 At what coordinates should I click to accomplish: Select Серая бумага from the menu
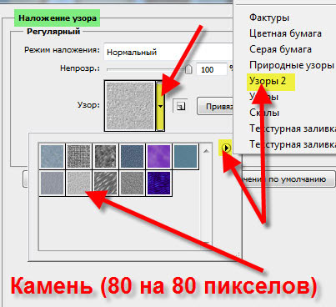(280, 49)
